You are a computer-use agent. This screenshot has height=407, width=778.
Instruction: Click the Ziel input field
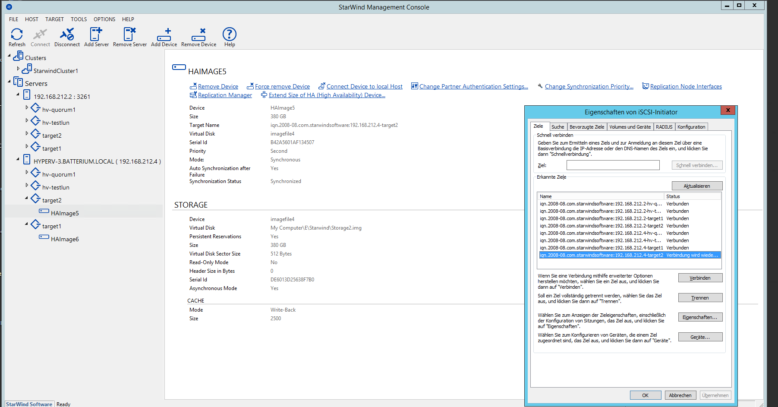coord(613,165)
